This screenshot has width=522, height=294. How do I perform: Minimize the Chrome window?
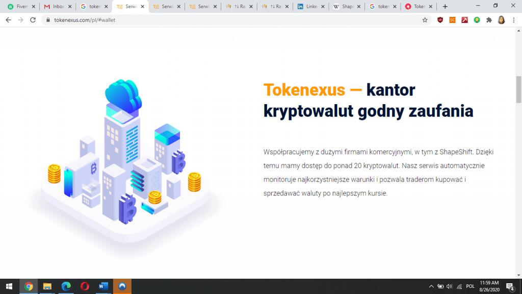click(478, 6)
